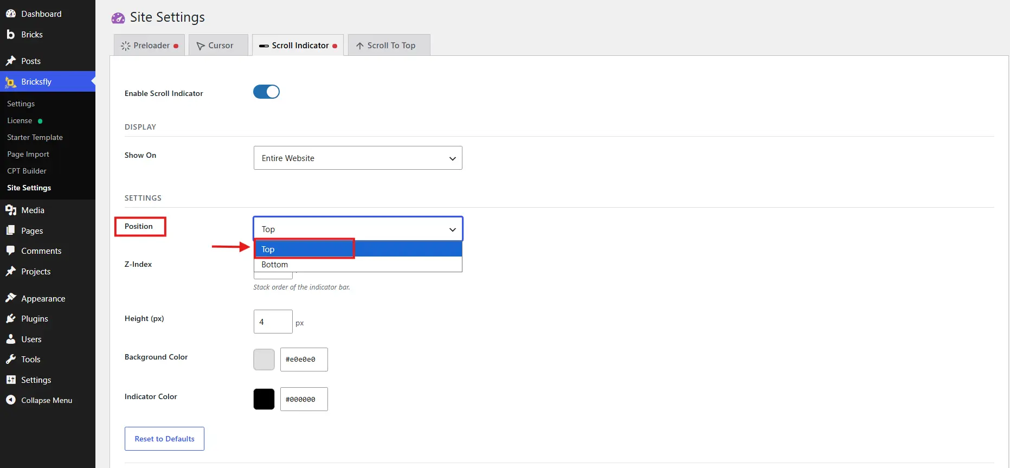The height and width of the screenshot is (468, 1010).
Task: Open Starter Template submenu item
Action: [x=35, y=137]
